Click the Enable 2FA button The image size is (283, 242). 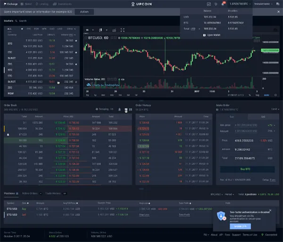point(240,226)
